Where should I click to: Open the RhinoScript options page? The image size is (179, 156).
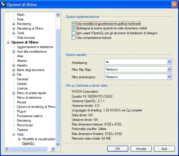click(x=25, y=125)
